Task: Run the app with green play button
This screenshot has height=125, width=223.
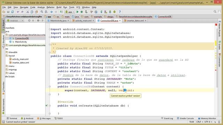Action: 77,12
